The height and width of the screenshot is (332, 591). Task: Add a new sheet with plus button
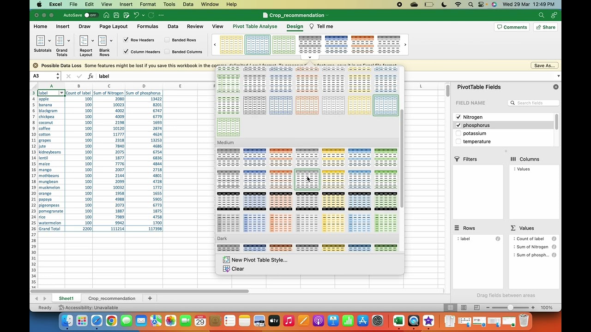[x=150, y=298]
